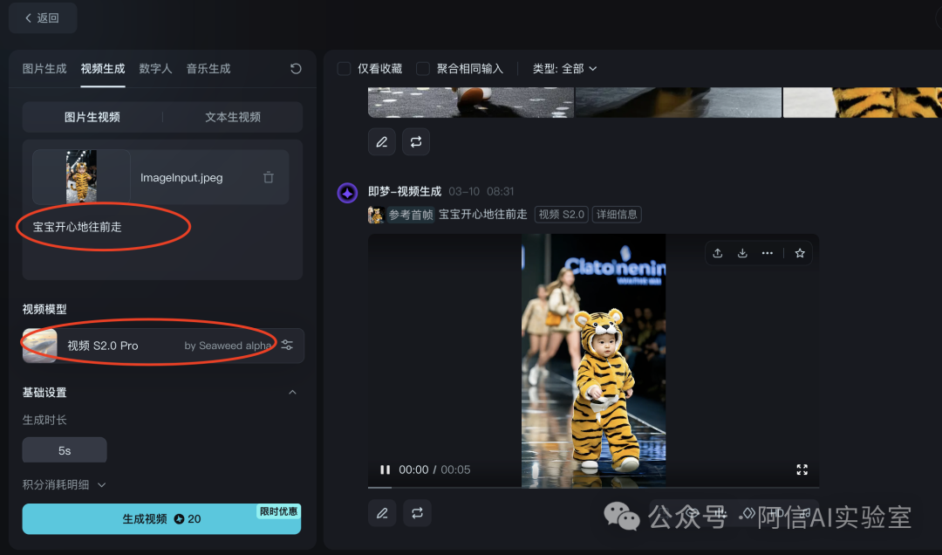
Task: Click edit pencil icon under top thumbnails
Action: 381,142
